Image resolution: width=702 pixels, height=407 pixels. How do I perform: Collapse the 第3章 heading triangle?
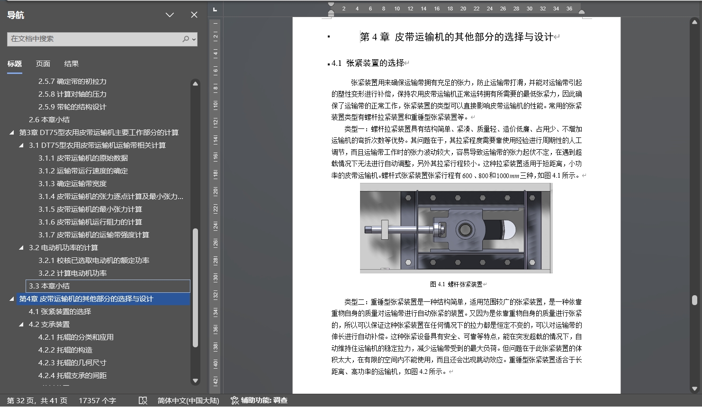pos(12,133)
